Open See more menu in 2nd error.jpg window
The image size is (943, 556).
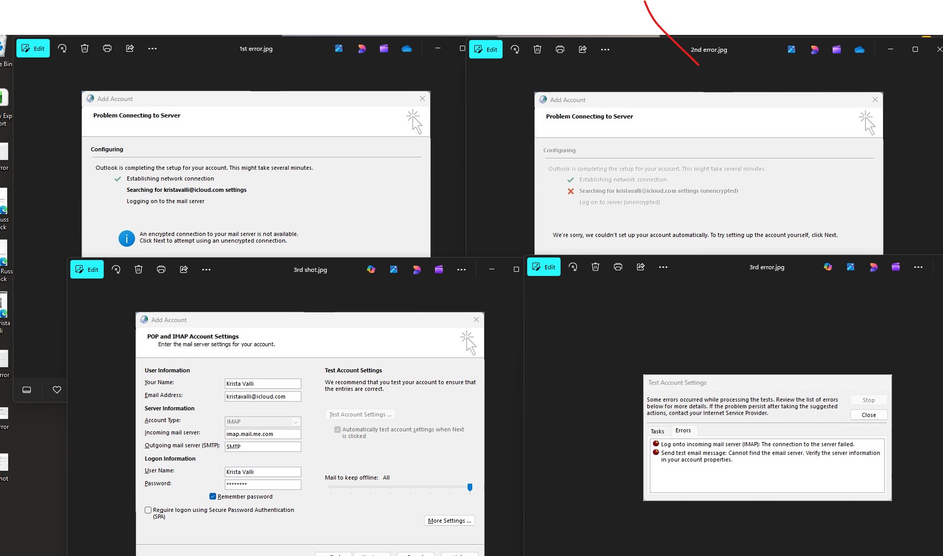605,49
